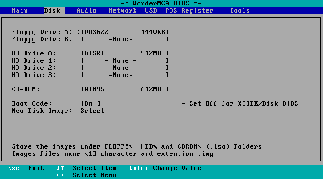
Task: Click the Store the images instruction line
Action: point(137,146)
